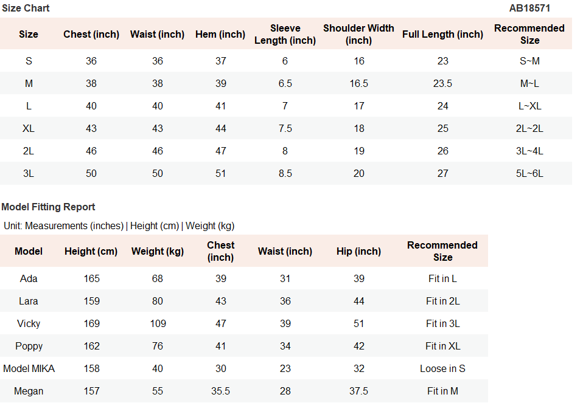Click the Waist (inch) header in size chart
Viewport: 583px width, 403px height.
tap(157, 34)
